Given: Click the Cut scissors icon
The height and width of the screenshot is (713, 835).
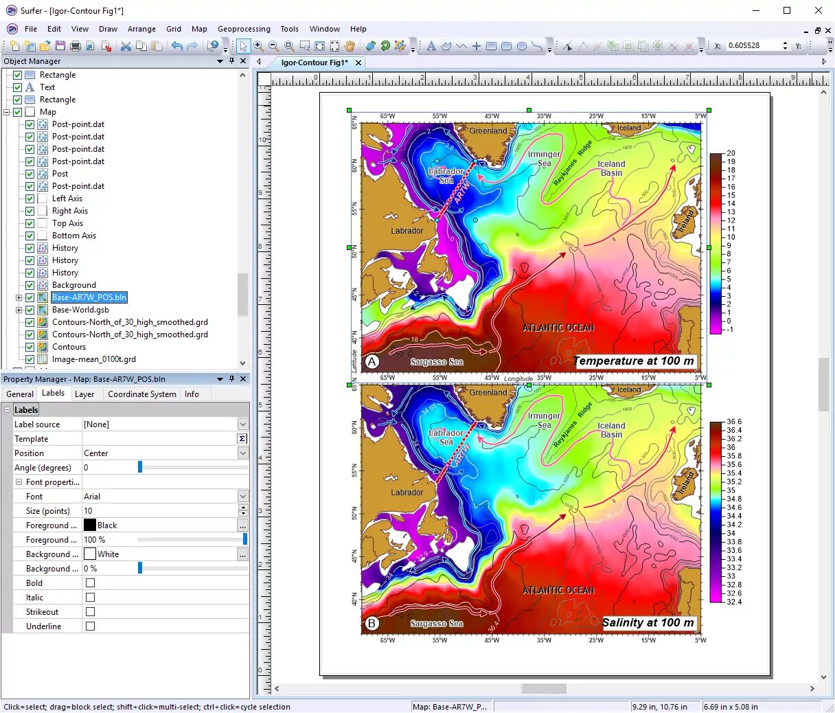Looking at the screenshot, I should 126,46.
